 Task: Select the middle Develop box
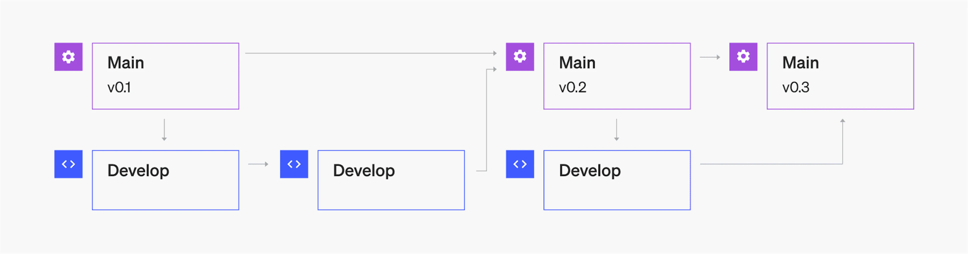click(x=391, y=180)
